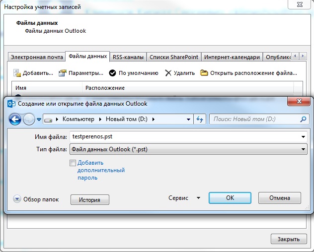
Task: Click Удалить to remove data file
Action: 180,73
